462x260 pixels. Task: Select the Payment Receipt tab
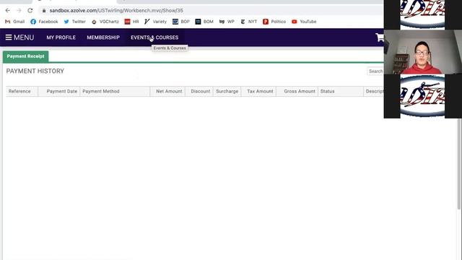click(26, 56)
